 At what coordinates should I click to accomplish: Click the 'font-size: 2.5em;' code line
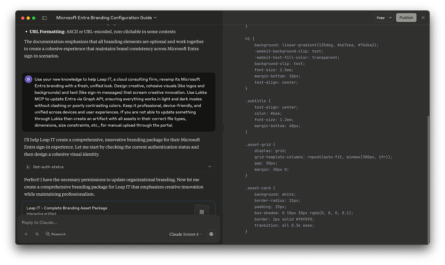coord(274,70)
